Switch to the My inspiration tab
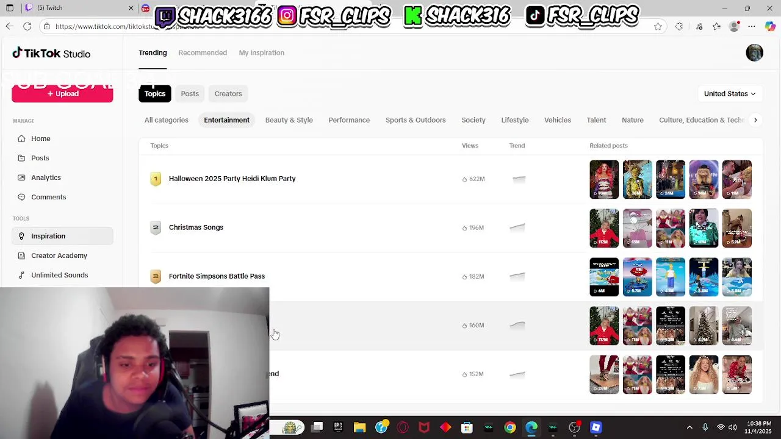Image resolution: width=781 pixels, height=439 pixels. [x=262, y=52]
